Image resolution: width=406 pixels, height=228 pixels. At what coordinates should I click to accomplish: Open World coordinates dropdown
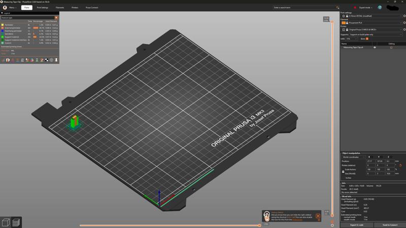pos(353,157)
